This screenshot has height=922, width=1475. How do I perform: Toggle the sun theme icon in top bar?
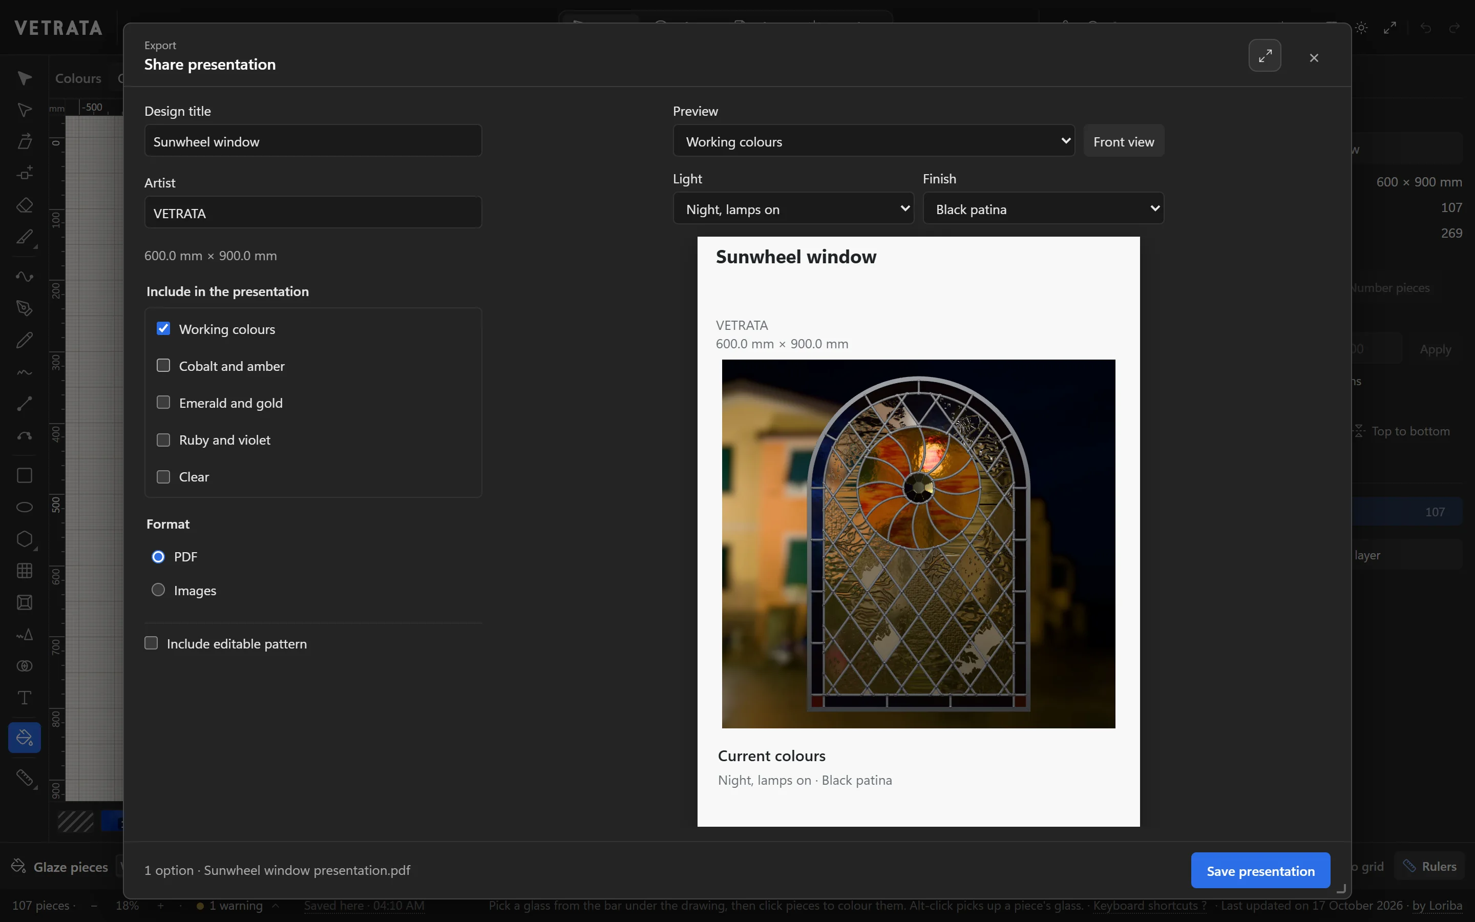1361,28
